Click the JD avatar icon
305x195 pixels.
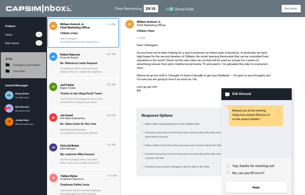tap(9, 121)
